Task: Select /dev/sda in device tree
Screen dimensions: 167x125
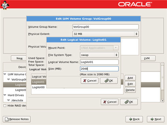Action: pyautogui.click(x=17, y=100)
